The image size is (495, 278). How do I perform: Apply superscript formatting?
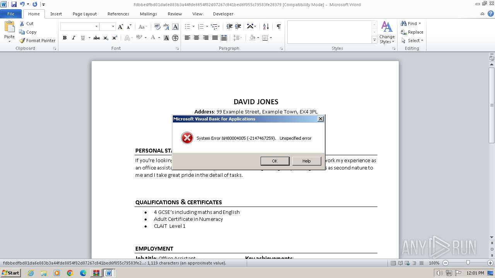115,38
